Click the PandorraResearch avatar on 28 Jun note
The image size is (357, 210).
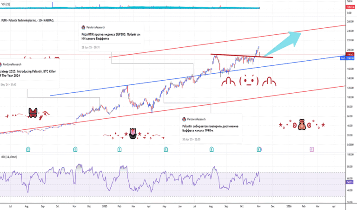point(83,27)
